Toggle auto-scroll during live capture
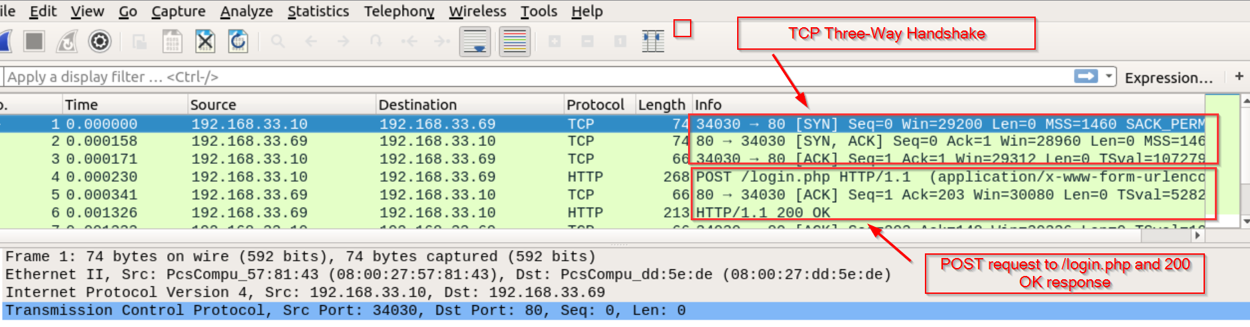 [475, 42]
